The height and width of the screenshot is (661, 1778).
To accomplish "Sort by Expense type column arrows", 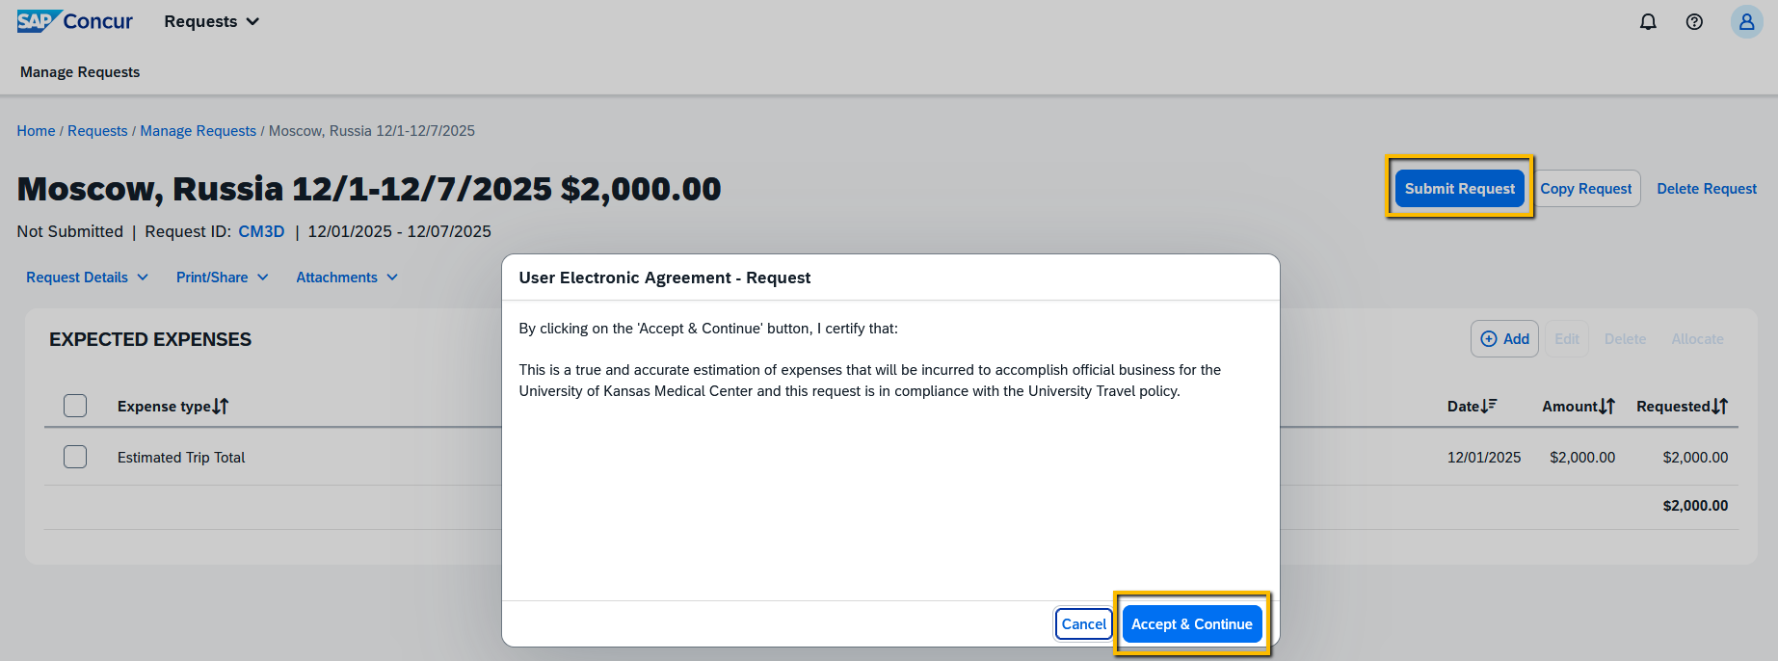I will (221, 407).
